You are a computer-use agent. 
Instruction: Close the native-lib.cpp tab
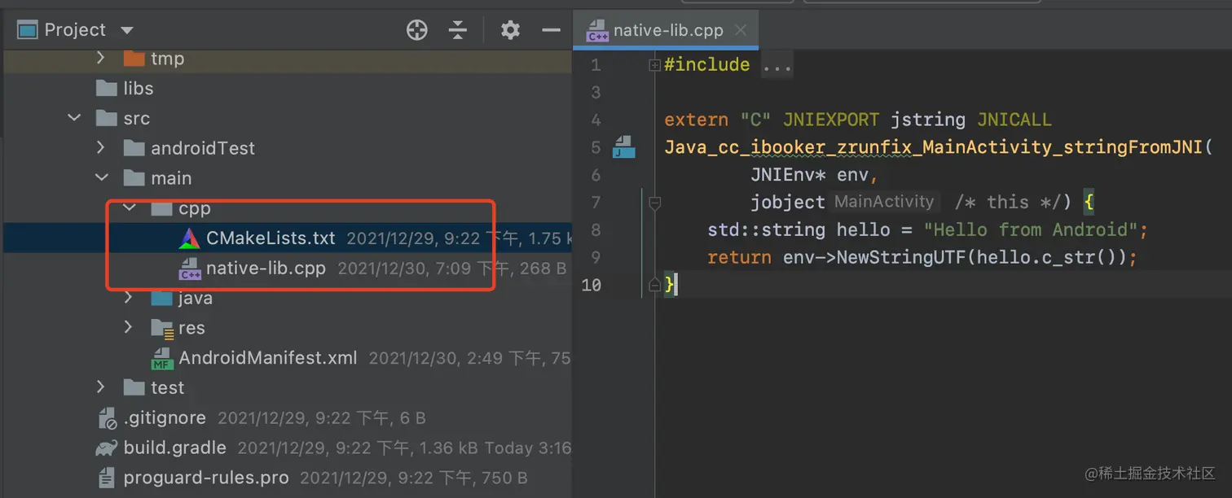(x=740, y=30)
